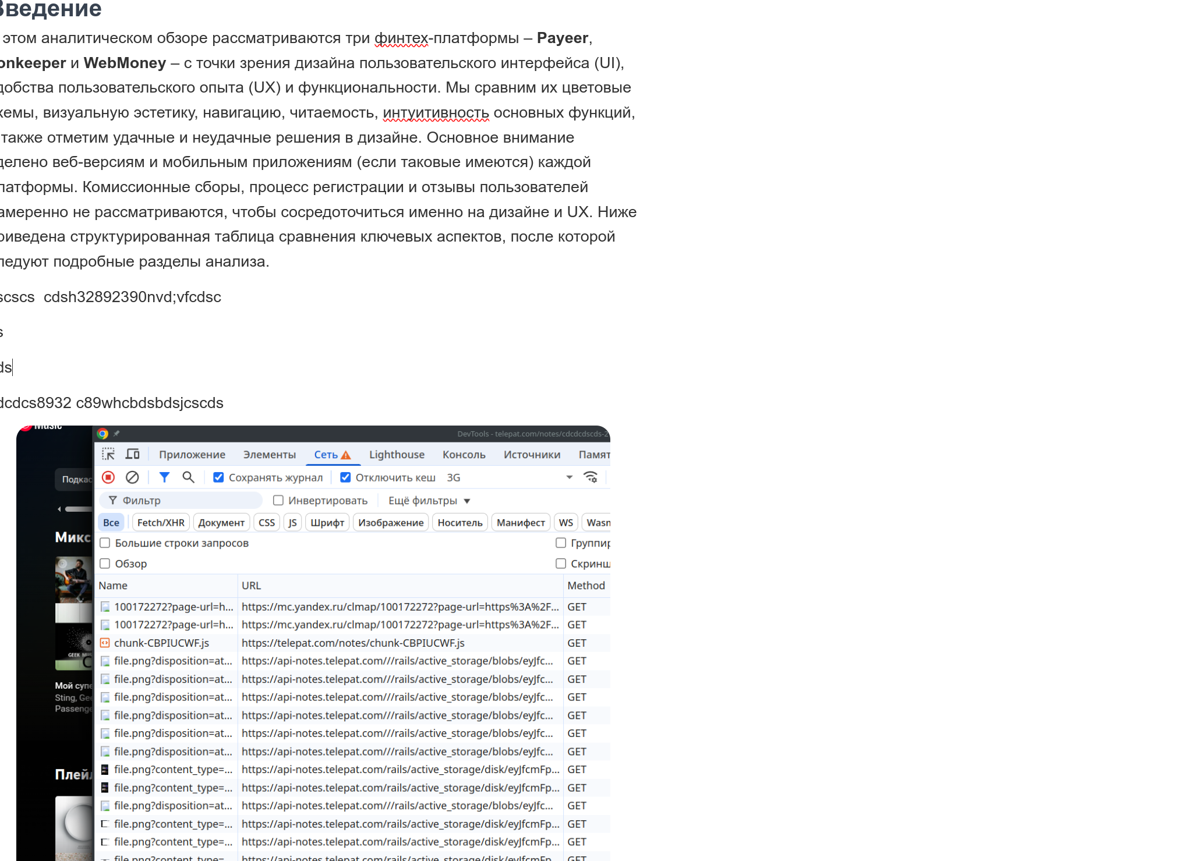This screenshot has width=1202, height=861.
Task: Uncheck the Отключить кеш checkbox
Action: coord(345,477)
